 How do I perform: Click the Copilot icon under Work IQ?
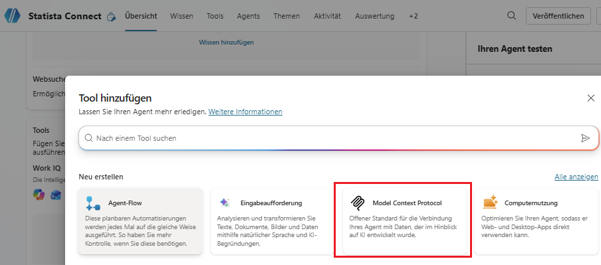click(x=39, y=195)
